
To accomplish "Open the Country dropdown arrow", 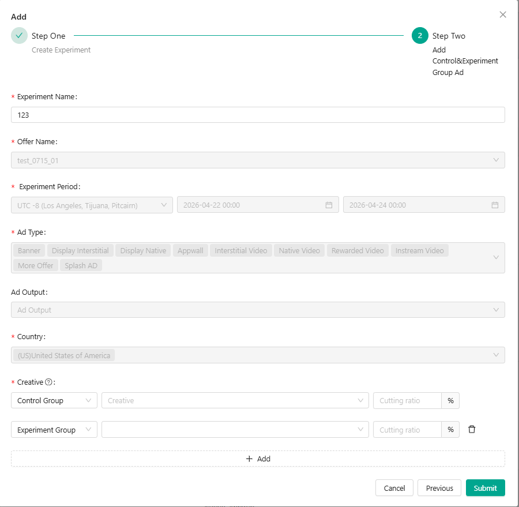I will 496,355.
